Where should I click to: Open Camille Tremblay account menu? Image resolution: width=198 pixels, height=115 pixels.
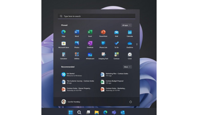tap(71, 102)
